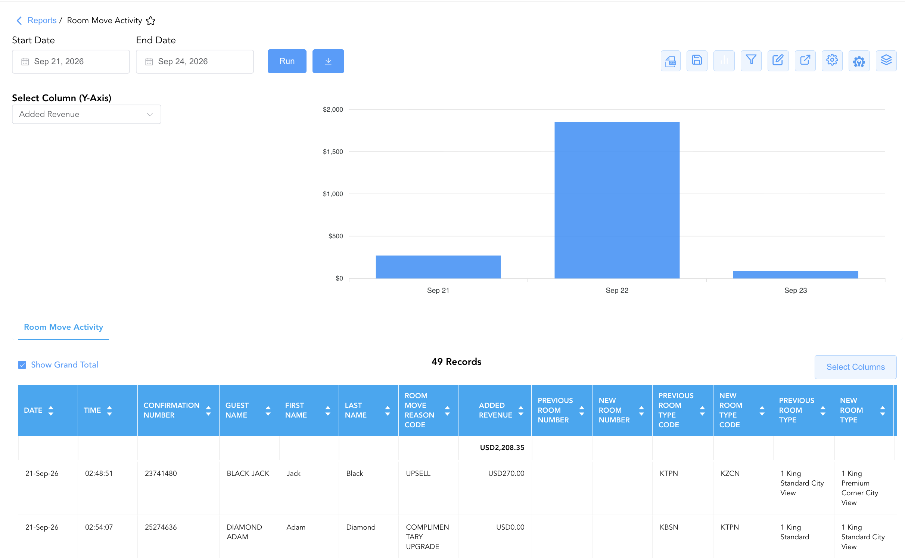Image resolution: width=905 pixels, height=558 pixels.
Task: Sort by the TIME column
Action: (x=109, y=410)
